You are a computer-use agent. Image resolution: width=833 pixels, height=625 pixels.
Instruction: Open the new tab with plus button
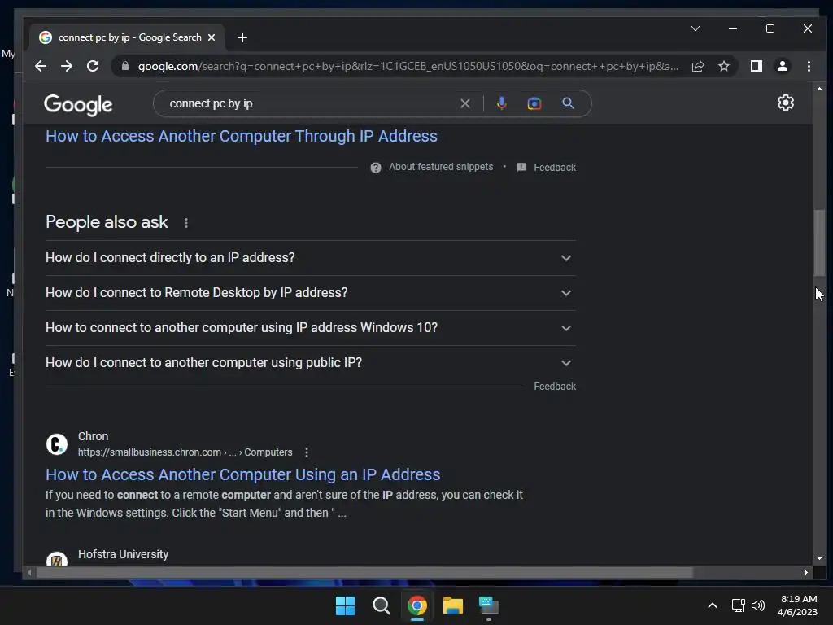tap(242, 37)
